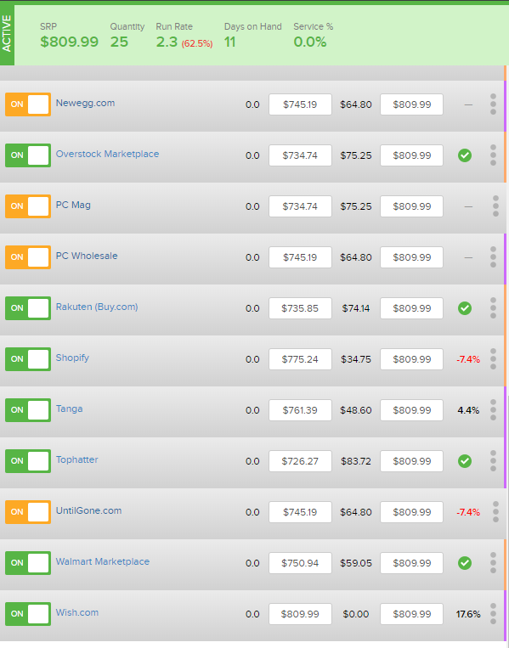
Task: Toggle the PC Wholesale ON switch
Action: pyautogui.click(x=28, y=257)
